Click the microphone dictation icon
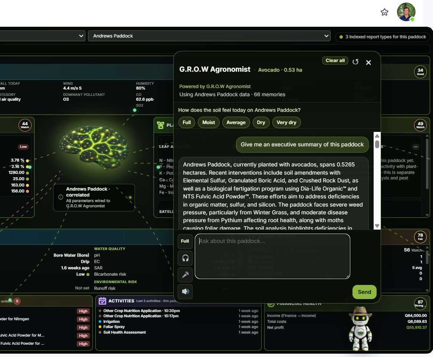Image resolution: width=433 pixels, height=357 pixels. tap(185, 275)
